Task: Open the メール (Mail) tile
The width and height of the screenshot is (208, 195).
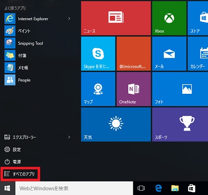Action: click(169, 53)
